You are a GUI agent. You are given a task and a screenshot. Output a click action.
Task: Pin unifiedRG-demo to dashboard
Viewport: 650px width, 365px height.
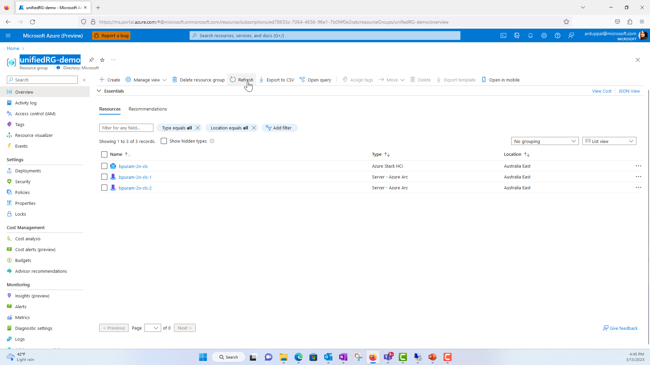tap(91, 60)
